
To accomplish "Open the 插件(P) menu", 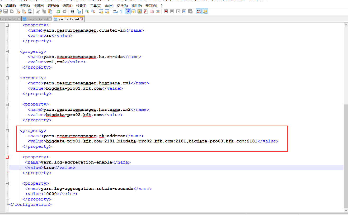I will click(137, 6).
